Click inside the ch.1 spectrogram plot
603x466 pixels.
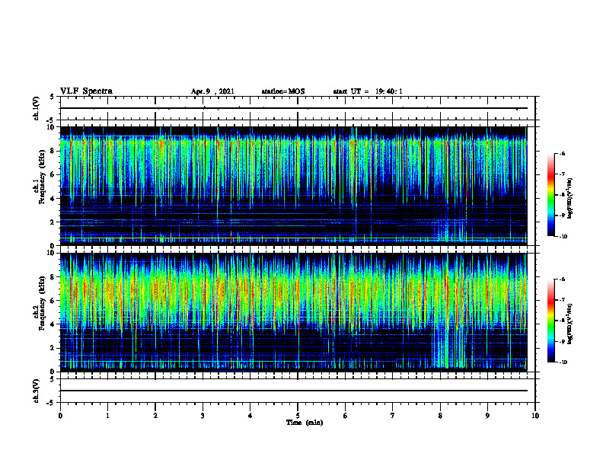coord(293,186)
